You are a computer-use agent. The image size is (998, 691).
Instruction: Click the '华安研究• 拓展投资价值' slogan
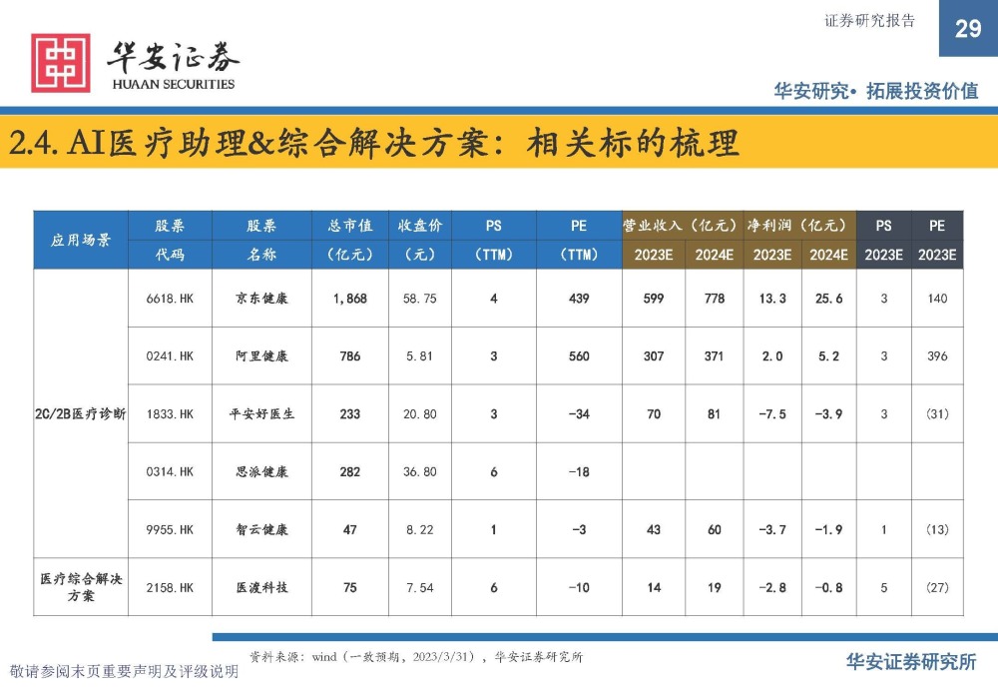click(x=876, y=91)
